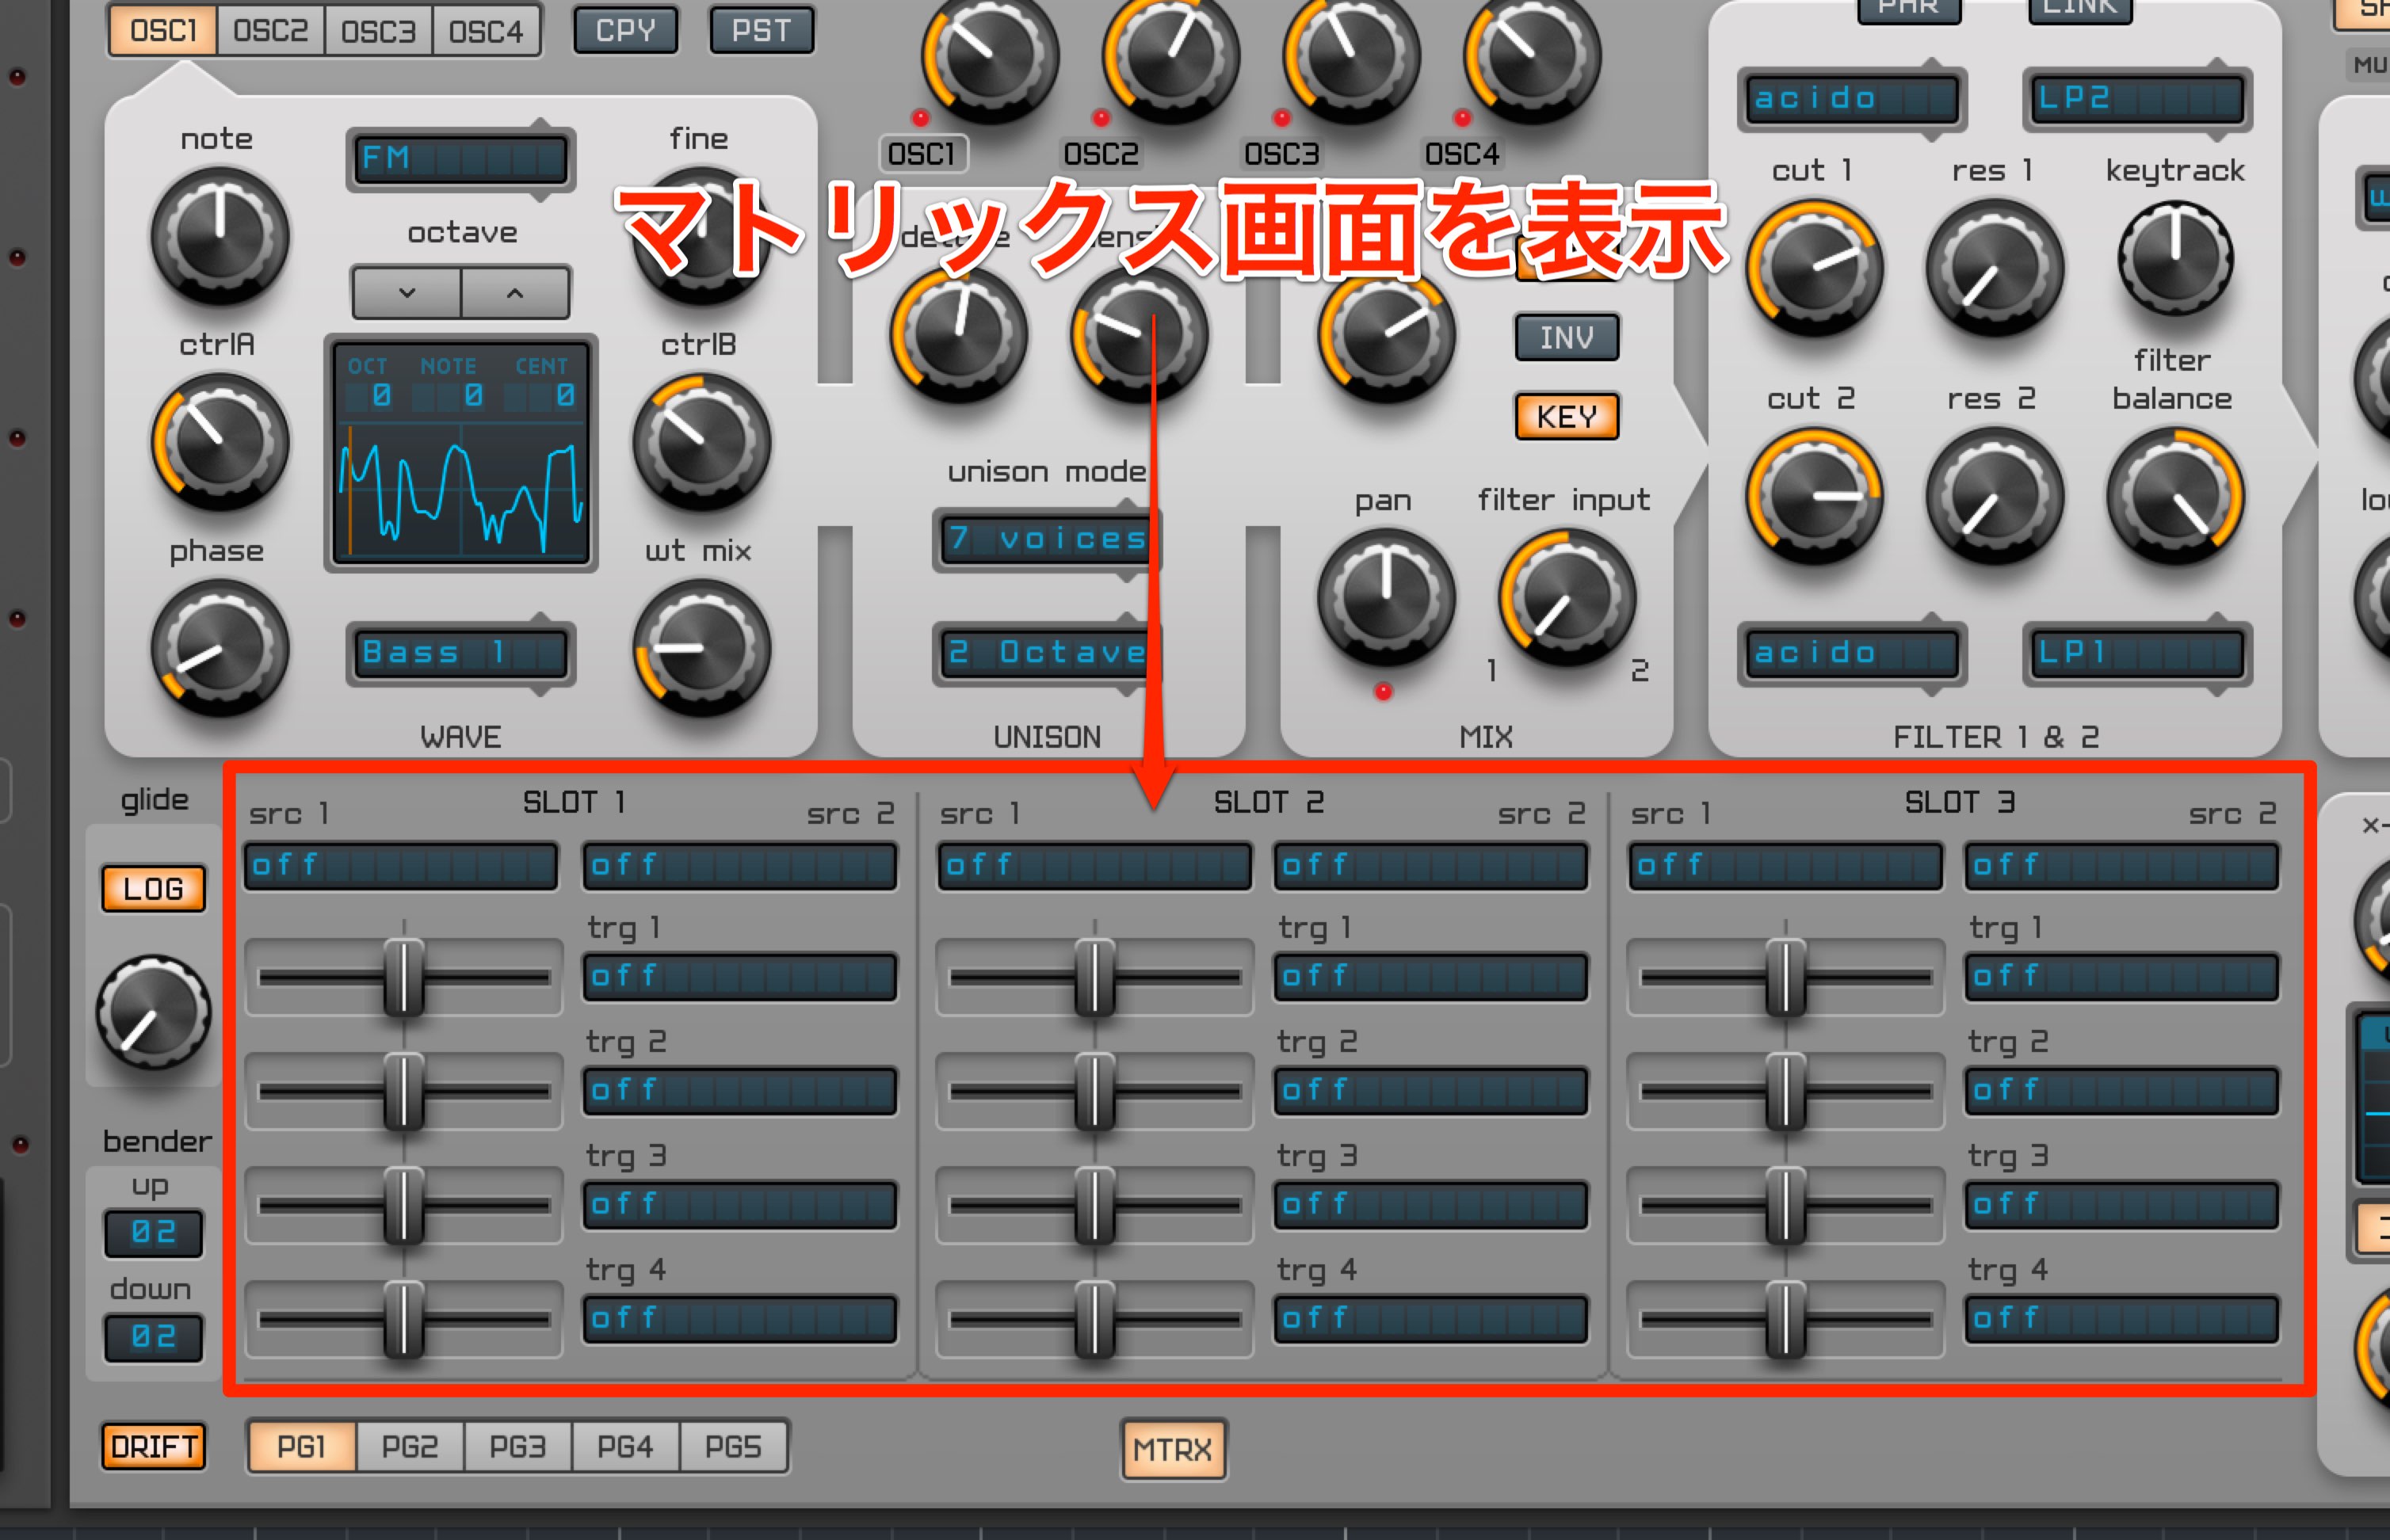2390x1540 pixels.
Task: Click the res 1 knob
Action: (1994, 268)
